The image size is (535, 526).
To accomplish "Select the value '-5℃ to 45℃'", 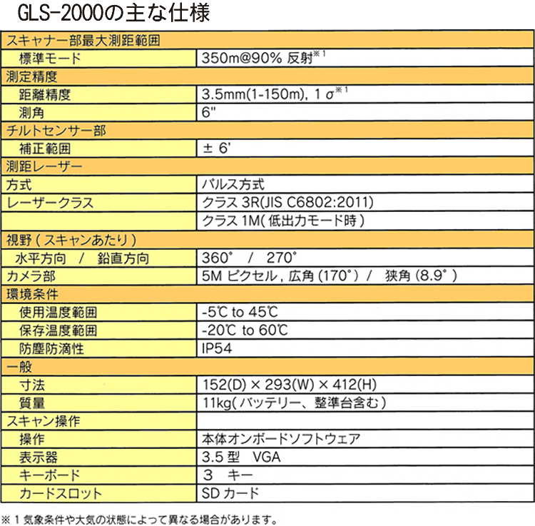I will click(x=240, y=312).
